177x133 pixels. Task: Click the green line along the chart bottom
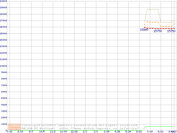(160, 127)
